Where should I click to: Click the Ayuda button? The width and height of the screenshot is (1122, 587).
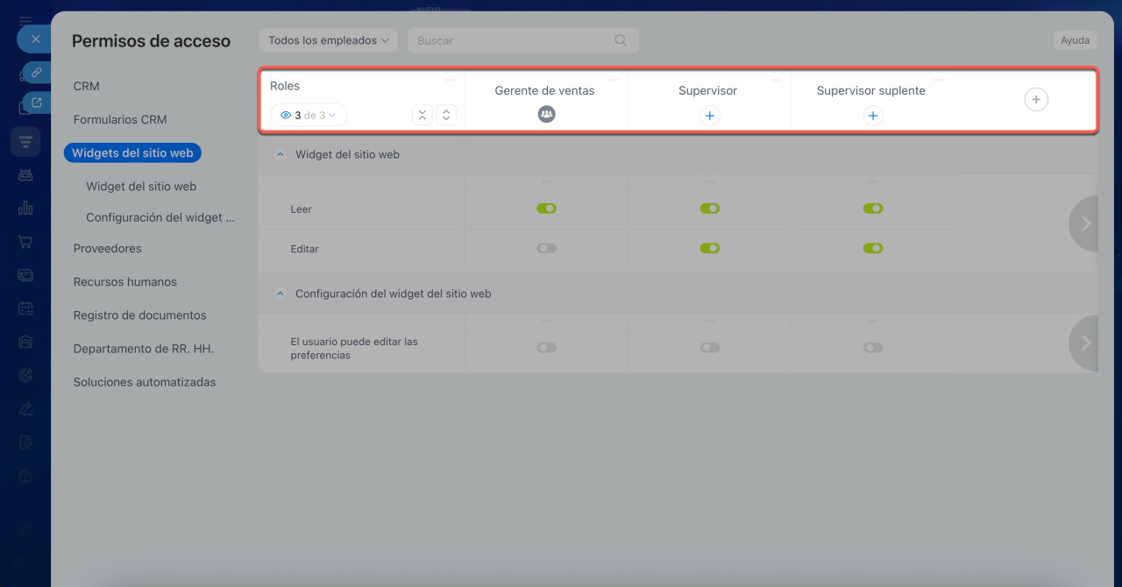1075,40
